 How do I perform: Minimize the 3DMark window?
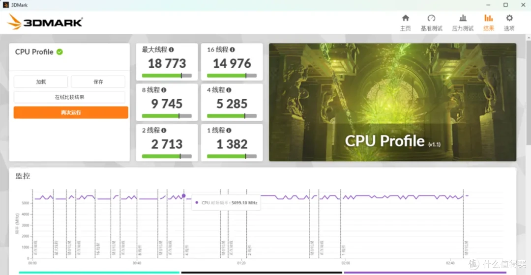pyautogui.click(x=488, y=5)
